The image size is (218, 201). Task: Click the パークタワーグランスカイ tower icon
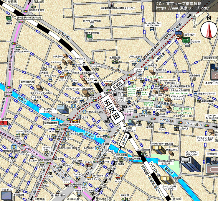[x=191, y=164]
